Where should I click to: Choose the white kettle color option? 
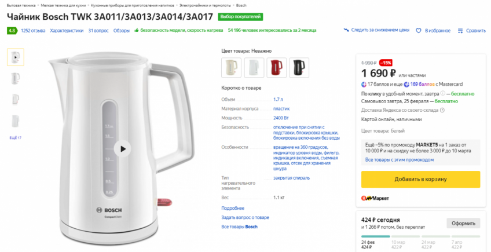pos(254,68)
